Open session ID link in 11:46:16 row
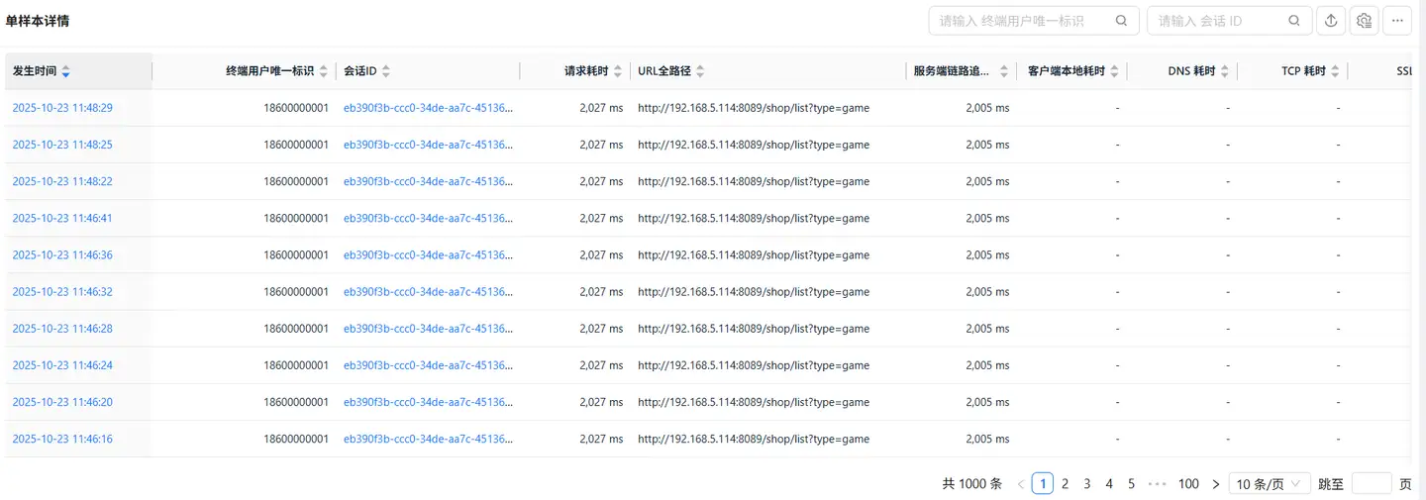Viewport: 1426px width, 500px height. 428,439
